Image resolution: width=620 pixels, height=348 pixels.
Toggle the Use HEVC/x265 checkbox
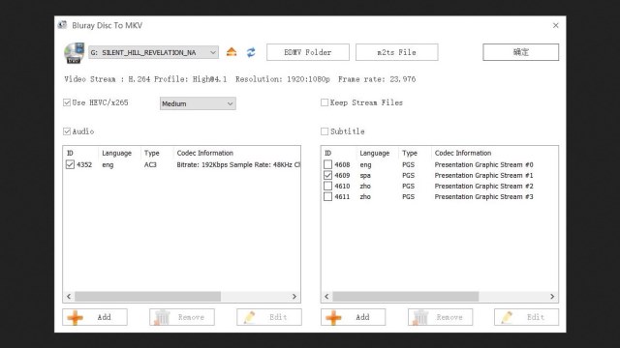click(67, 102)
